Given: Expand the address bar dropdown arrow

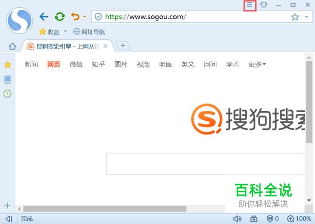Looking at the screenshot, I should 306,17.
